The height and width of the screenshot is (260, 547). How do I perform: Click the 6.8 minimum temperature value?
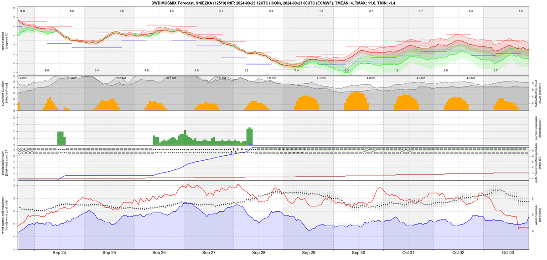(x=46, y=71)
